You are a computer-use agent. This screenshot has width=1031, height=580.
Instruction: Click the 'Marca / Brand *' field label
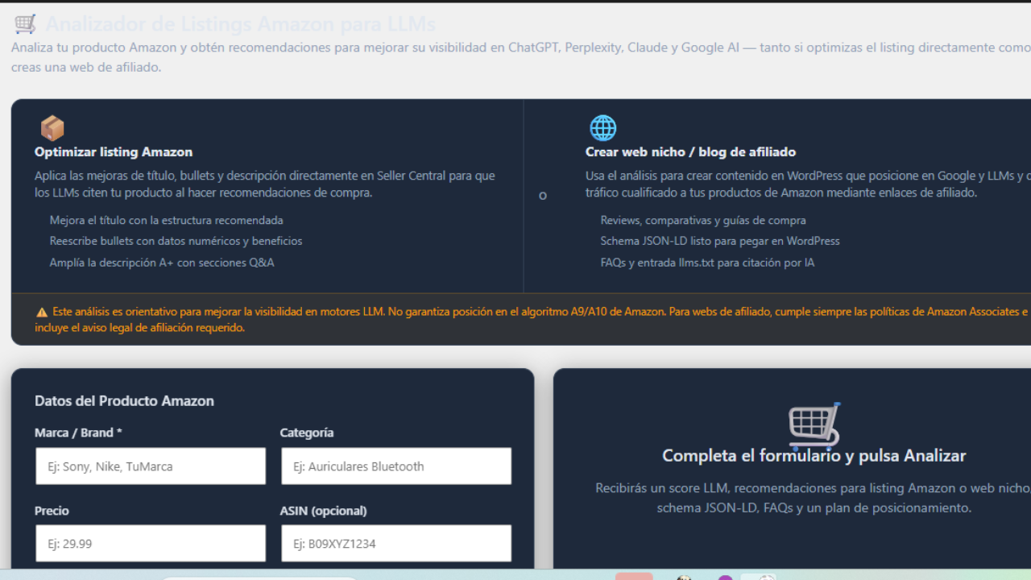click(78, 433)
